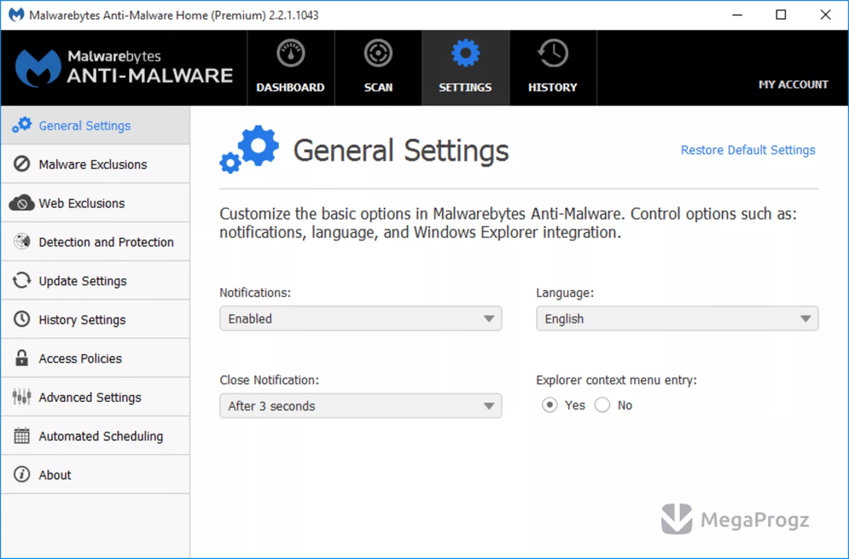Open Detection and Protection settings page

(96, 242)
